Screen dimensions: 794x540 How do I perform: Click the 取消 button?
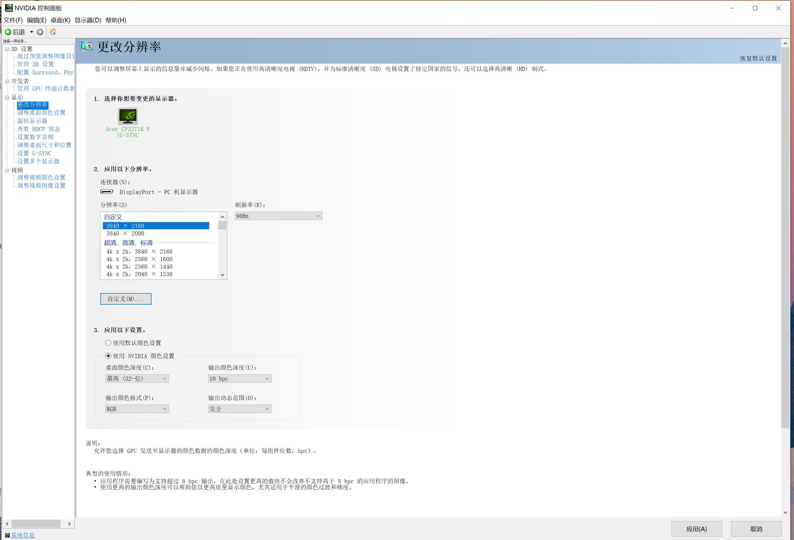point(756,529)
